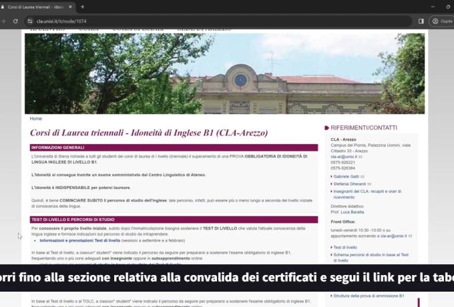The width and height of the screenshot is (454, 307).
Task: Click the phone number 0575-926221
Action: coord(343,162)
